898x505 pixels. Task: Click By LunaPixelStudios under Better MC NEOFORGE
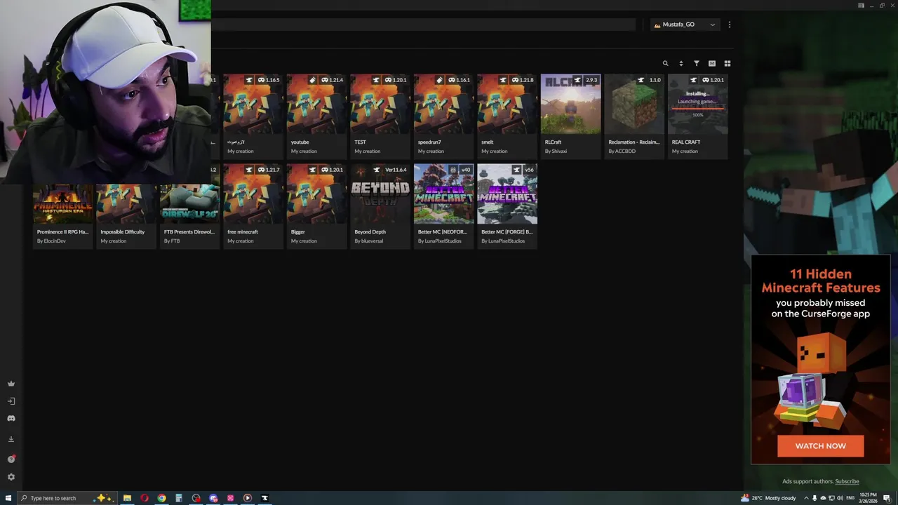[440, 241]
